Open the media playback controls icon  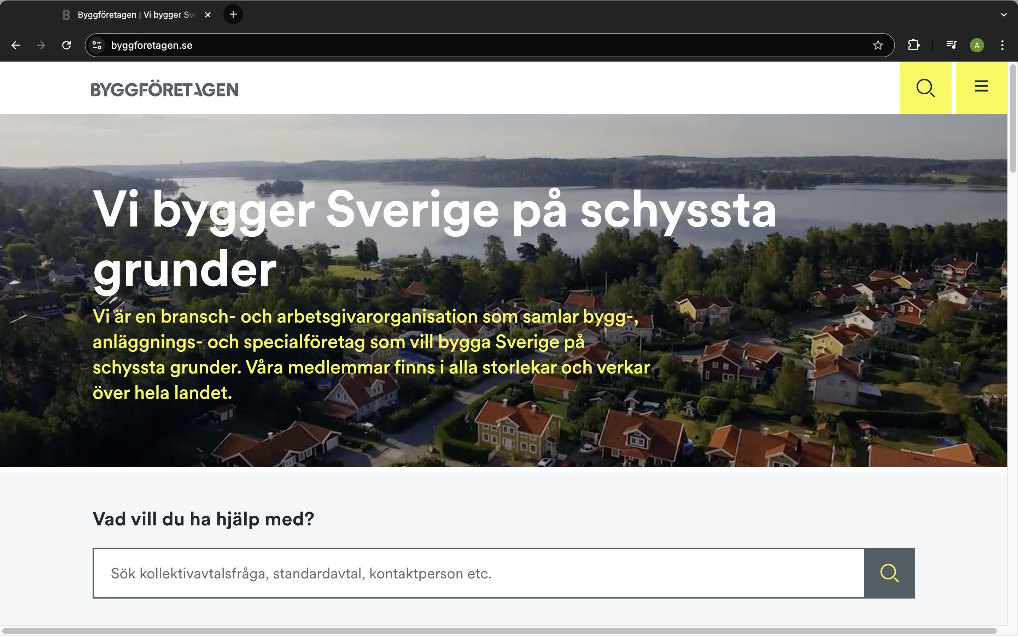tap(951, 45)
